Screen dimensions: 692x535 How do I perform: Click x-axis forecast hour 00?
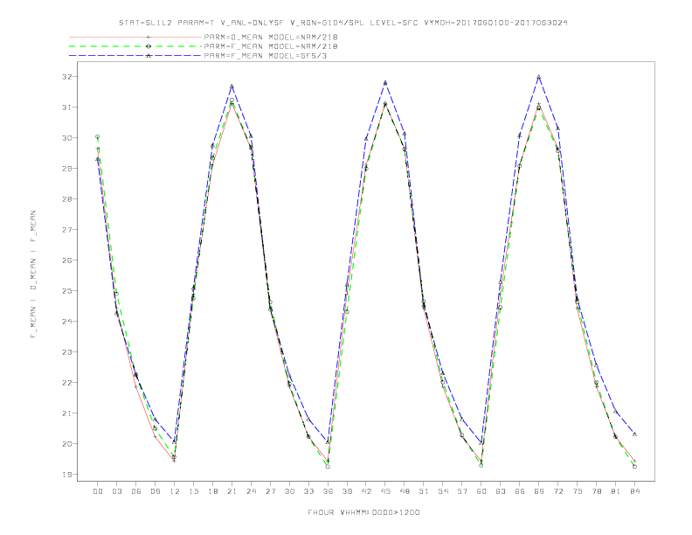[98, 491]
